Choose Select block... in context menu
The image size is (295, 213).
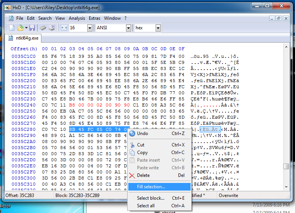(x=159, y=198)
